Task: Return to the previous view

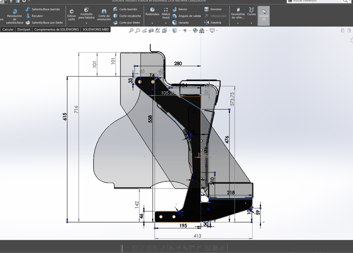Action: 144,31
